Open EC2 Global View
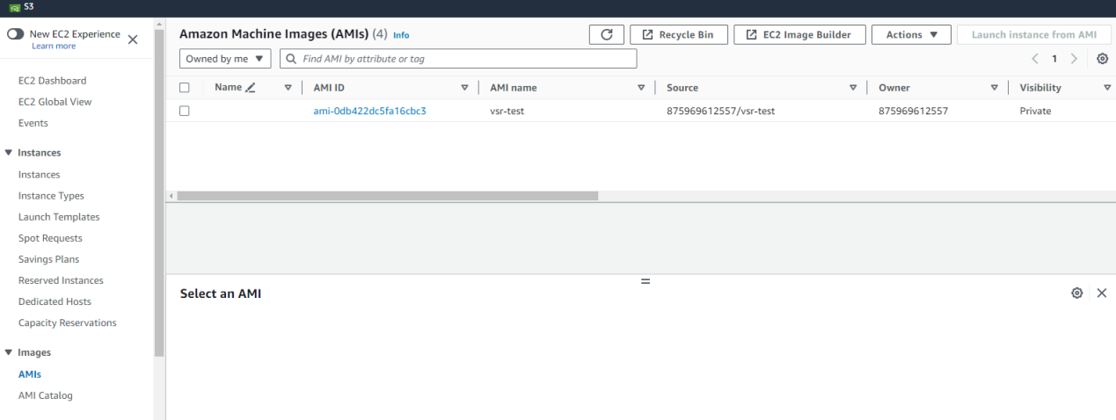1116x420 pixels. (55, 102)
